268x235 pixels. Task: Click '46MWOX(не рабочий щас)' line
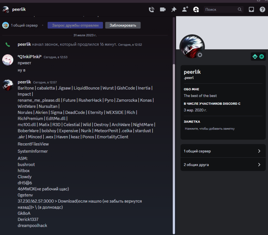[x=43, y=189]
